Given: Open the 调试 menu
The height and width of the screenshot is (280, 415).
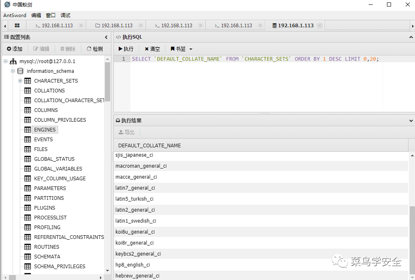Looking at the screenshot, I should pos(65,15).
